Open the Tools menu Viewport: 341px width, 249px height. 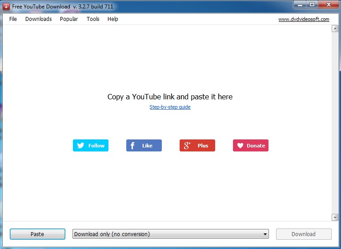click(x=93, y=19)
